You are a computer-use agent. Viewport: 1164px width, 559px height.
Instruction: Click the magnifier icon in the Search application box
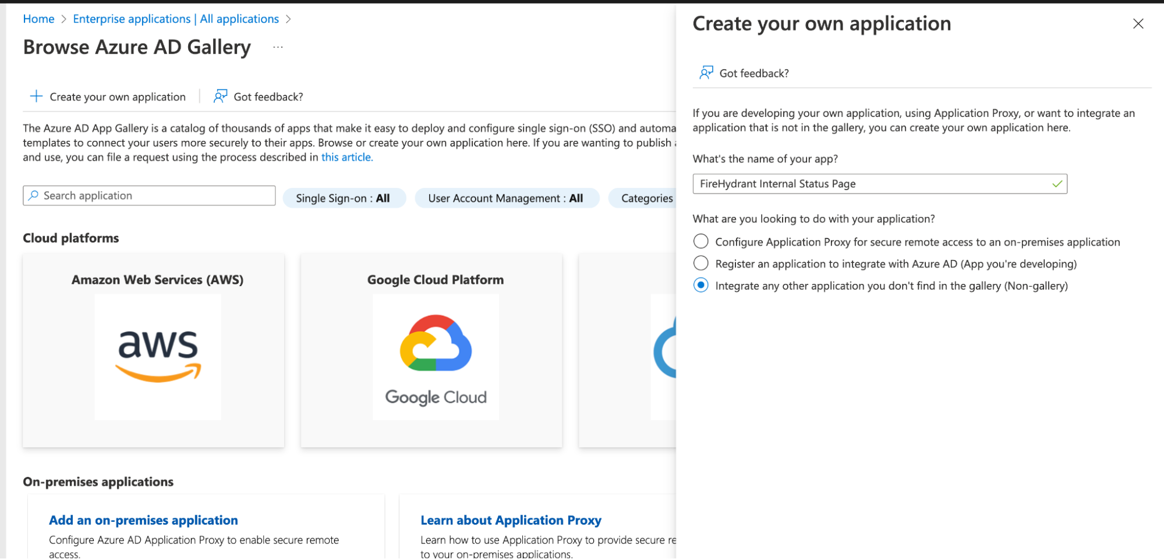[33, 195]
